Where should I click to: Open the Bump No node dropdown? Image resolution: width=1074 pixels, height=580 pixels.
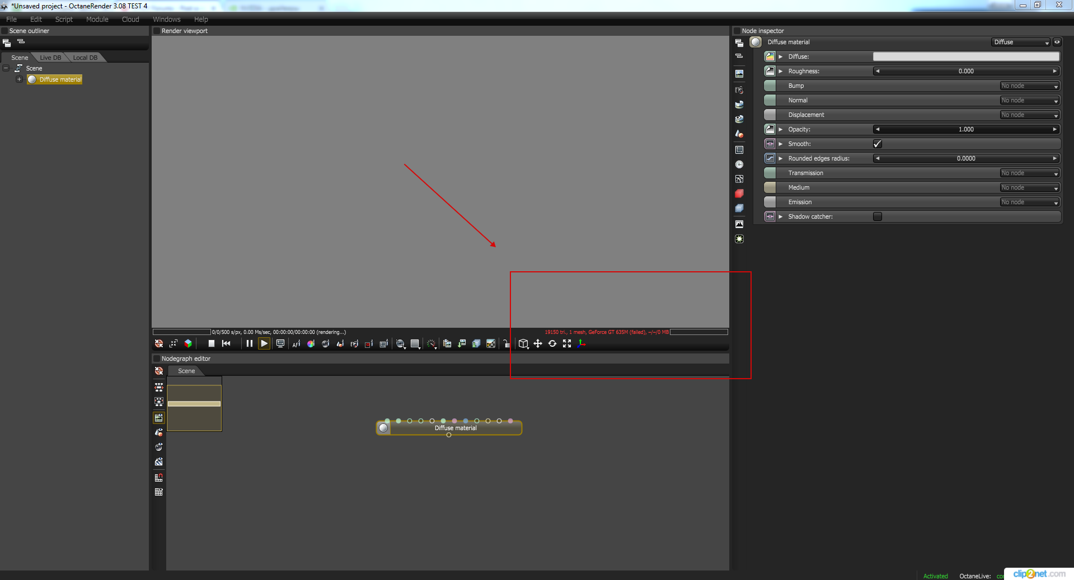tap(1029, 86)
